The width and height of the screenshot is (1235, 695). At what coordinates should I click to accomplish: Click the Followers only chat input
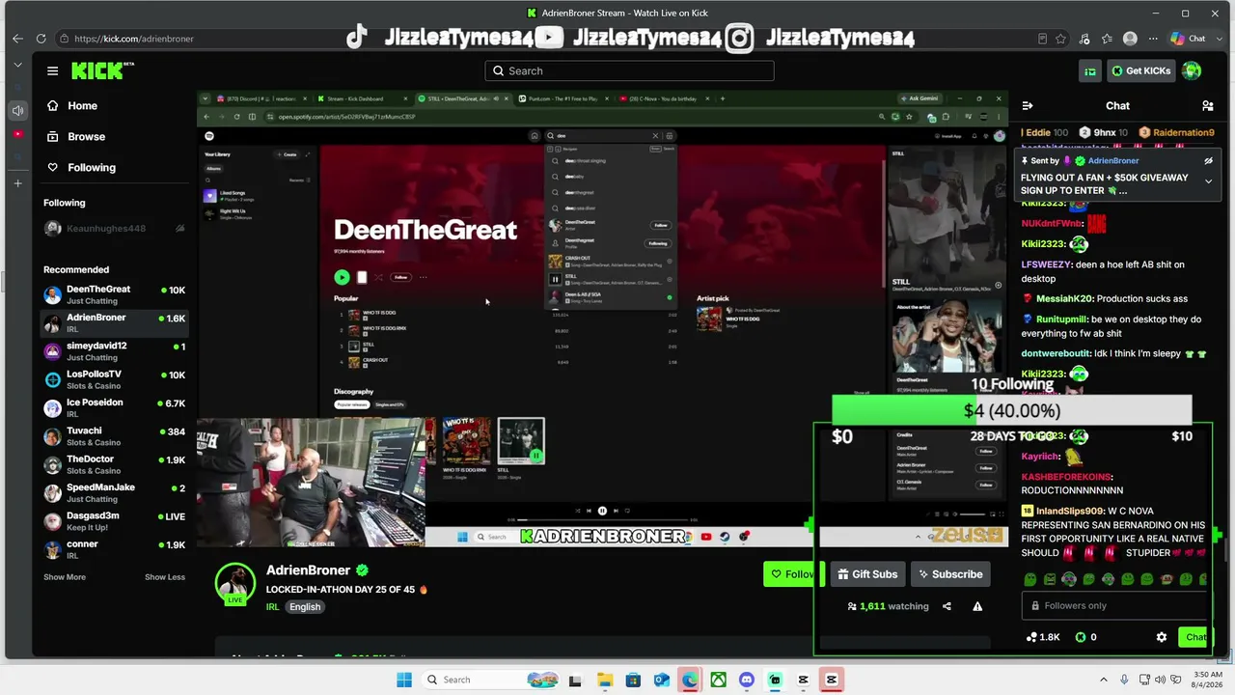point(1114,605)
